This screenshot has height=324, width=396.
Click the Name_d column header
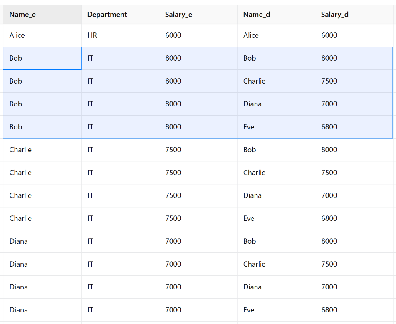click(276, 15)
